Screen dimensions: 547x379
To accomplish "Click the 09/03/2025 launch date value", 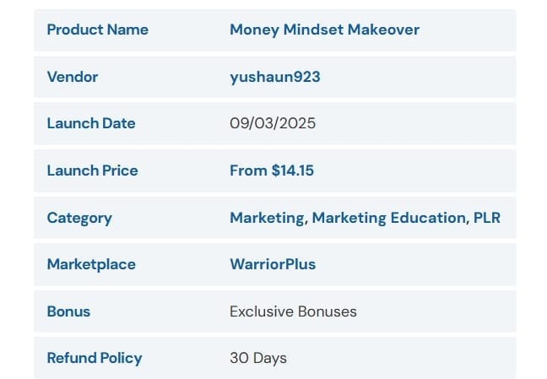I will [272, 123].
